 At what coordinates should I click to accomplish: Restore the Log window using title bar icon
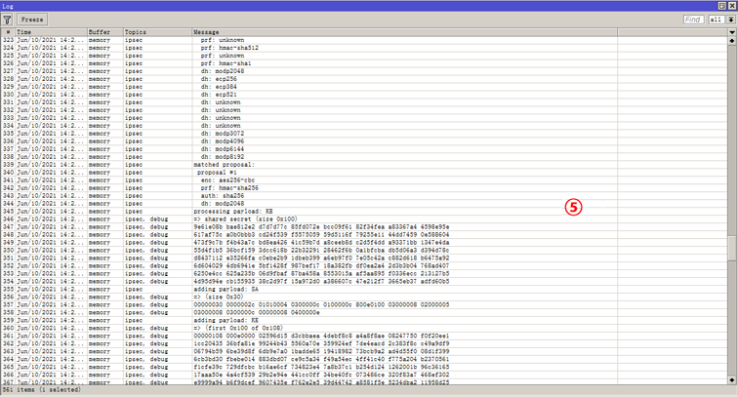tap(721, 6)
